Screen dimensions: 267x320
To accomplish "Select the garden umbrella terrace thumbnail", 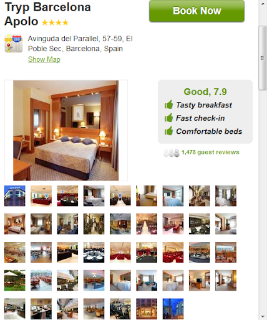I will 15,281.
